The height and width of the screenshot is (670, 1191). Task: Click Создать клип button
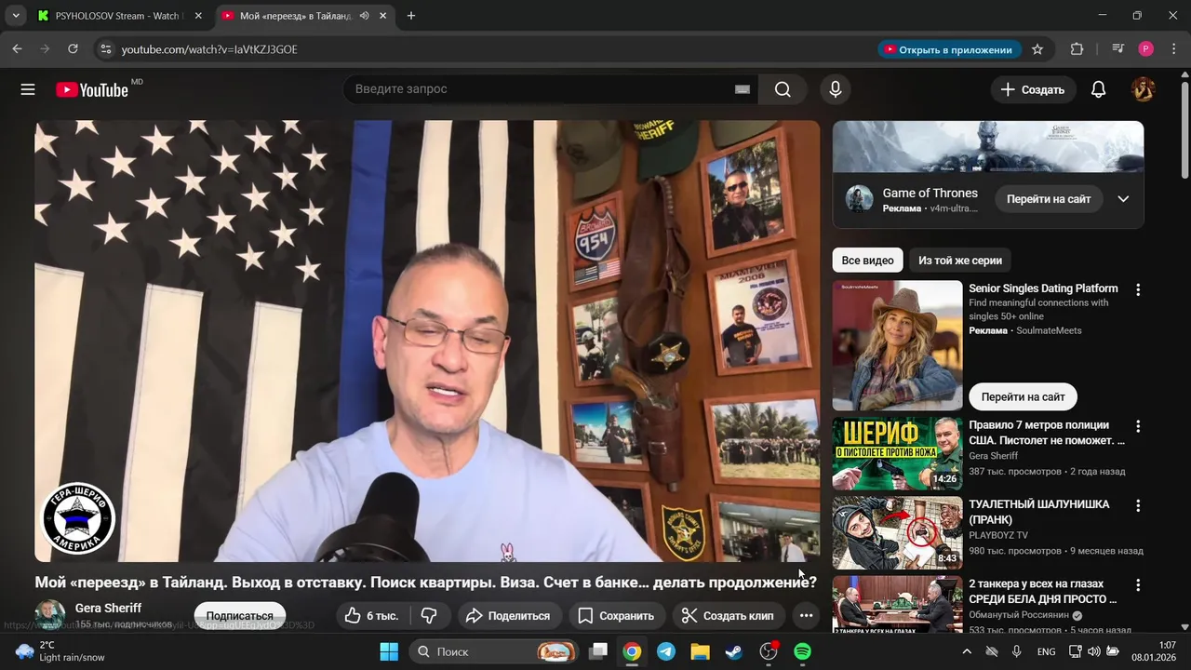click(x=728, y=616)
